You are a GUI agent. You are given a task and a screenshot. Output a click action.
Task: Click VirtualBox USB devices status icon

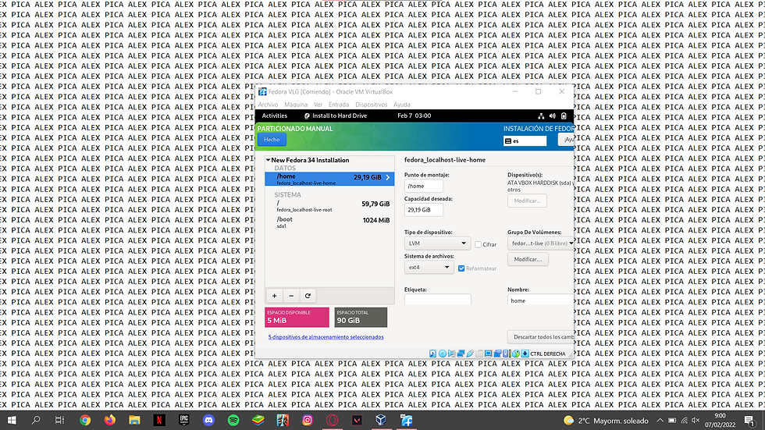click(x=470, y=354)
